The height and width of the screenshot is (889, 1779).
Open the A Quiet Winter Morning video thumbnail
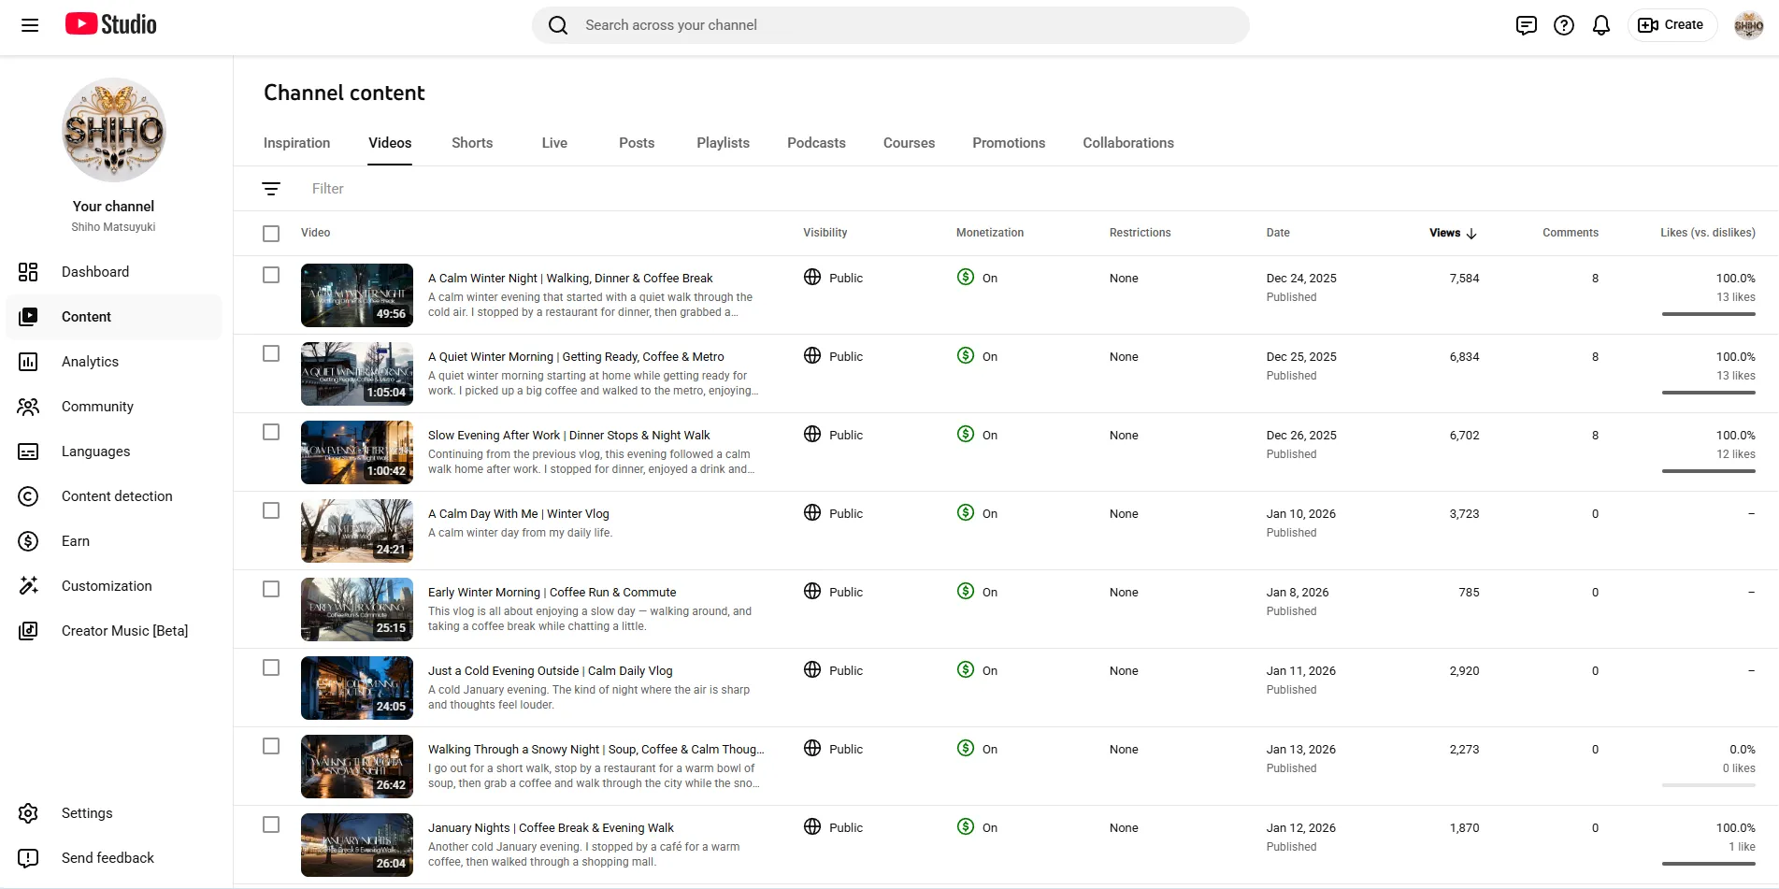[357, 374]
